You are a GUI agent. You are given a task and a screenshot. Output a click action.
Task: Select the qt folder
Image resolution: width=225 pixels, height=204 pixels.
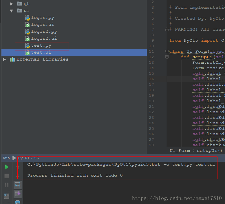[x=26, y=4]
